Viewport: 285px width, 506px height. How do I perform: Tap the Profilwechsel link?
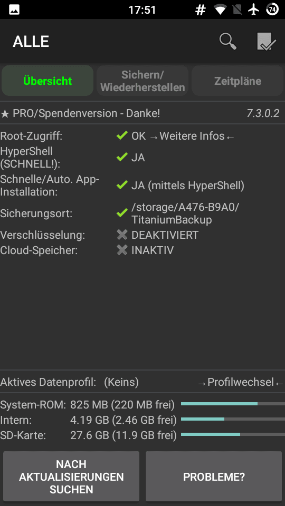pyautogui.click(x=241, y=382)
